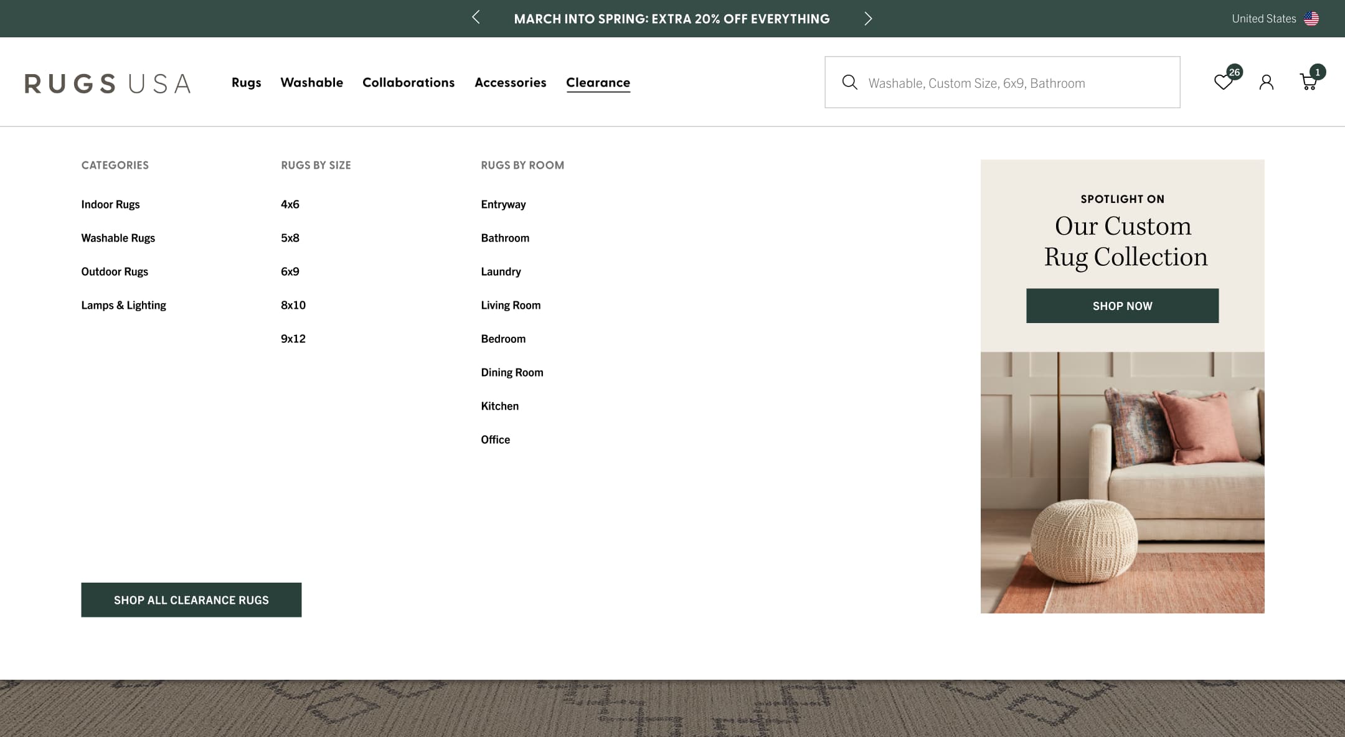
Task: Open the Washable navigation menu
Action: pyautogui.click(x=311, y=82)
